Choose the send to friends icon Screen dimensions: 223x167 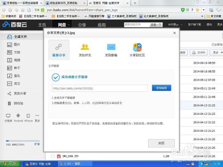pyautogui.click(x=85, y=47)
